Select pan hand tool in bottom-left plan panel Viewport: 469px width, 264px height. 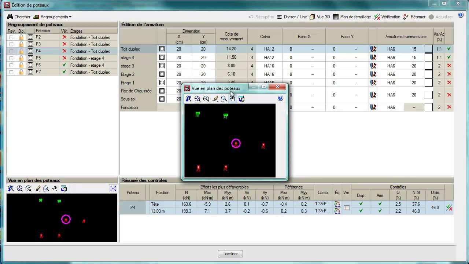click(55, 188)
